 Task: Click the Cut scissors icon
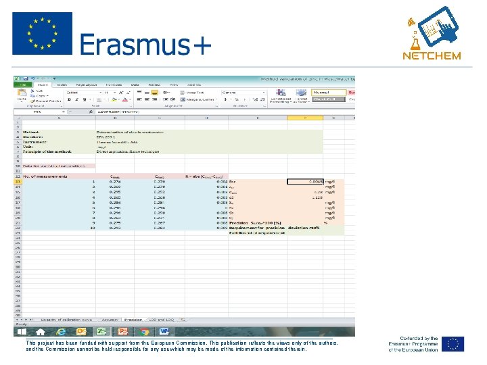[x=32, y=91]
